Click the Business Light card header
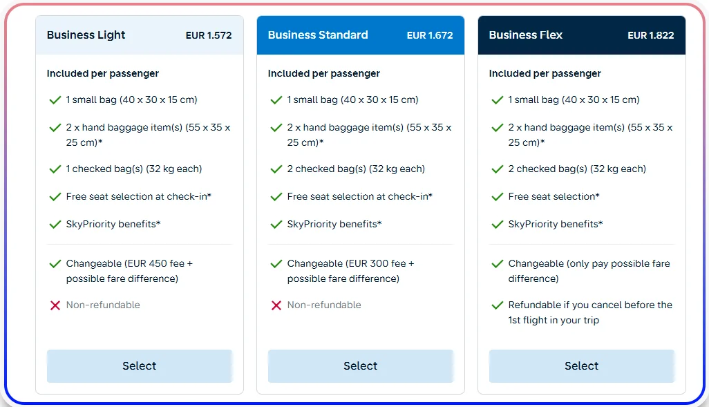This screenshot has width=709, height=407. 85,35
